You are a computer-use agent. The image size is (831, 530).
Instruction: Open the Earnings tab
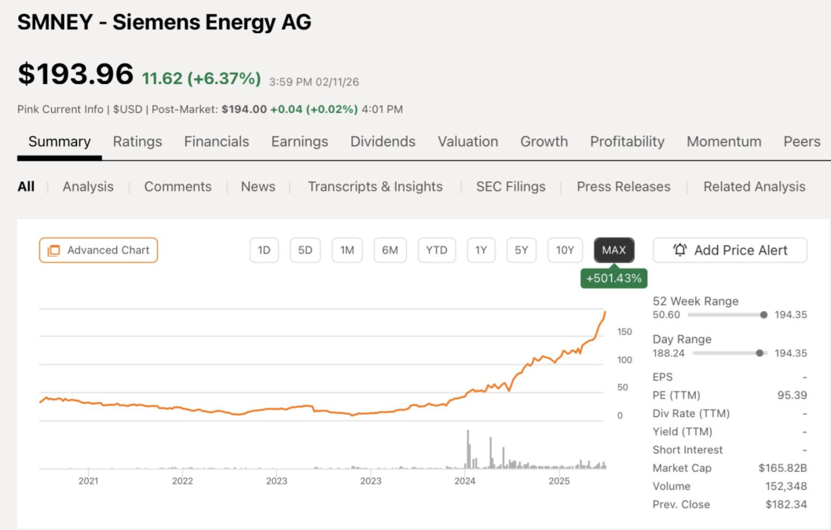[x=299, y=141]
